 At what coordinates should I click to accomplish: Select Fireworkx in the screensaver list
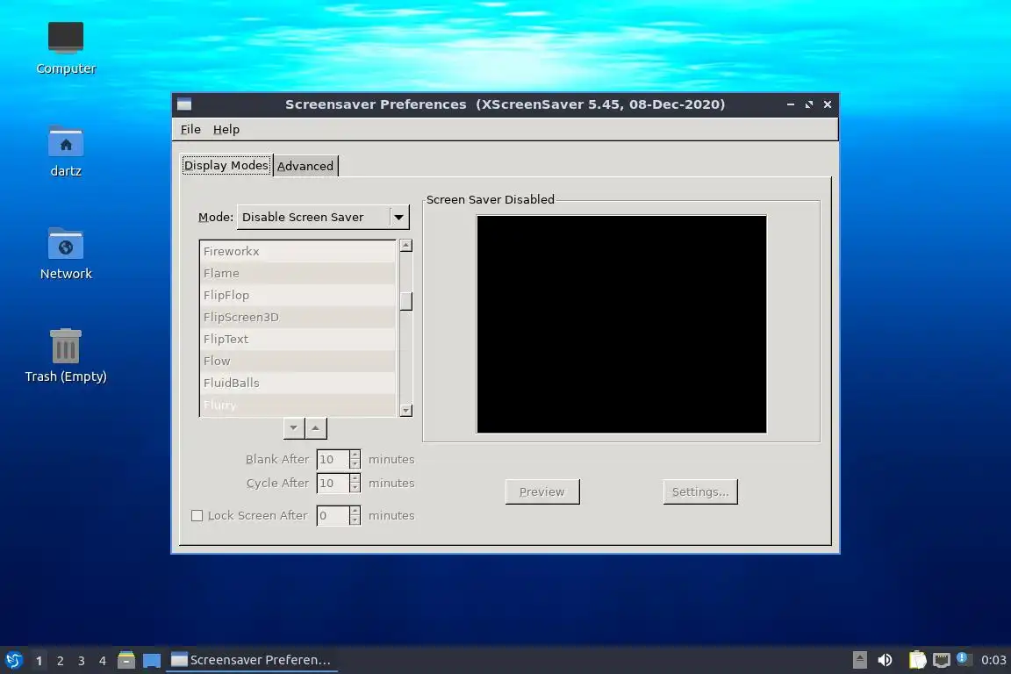[x=298, y=252]
